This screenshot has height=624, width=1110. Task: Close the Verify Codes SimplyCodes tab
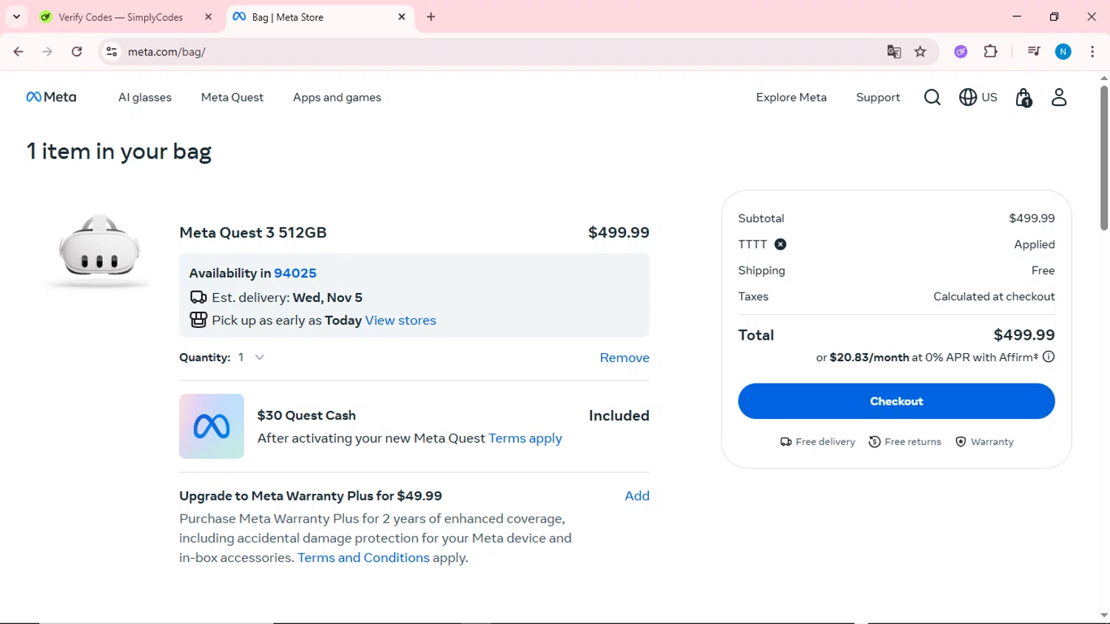point(209,16)
